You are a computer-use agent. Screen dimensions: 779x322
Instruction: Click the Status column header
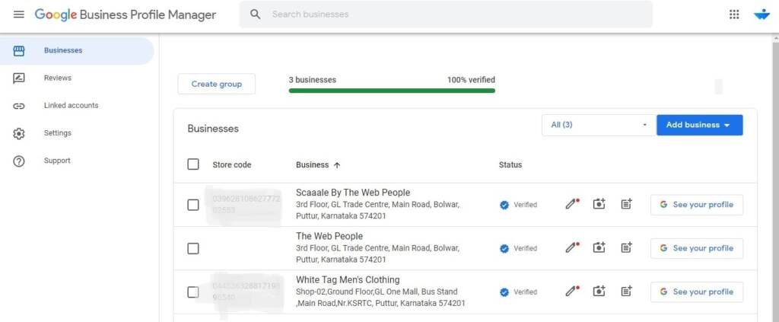point(510,164)
